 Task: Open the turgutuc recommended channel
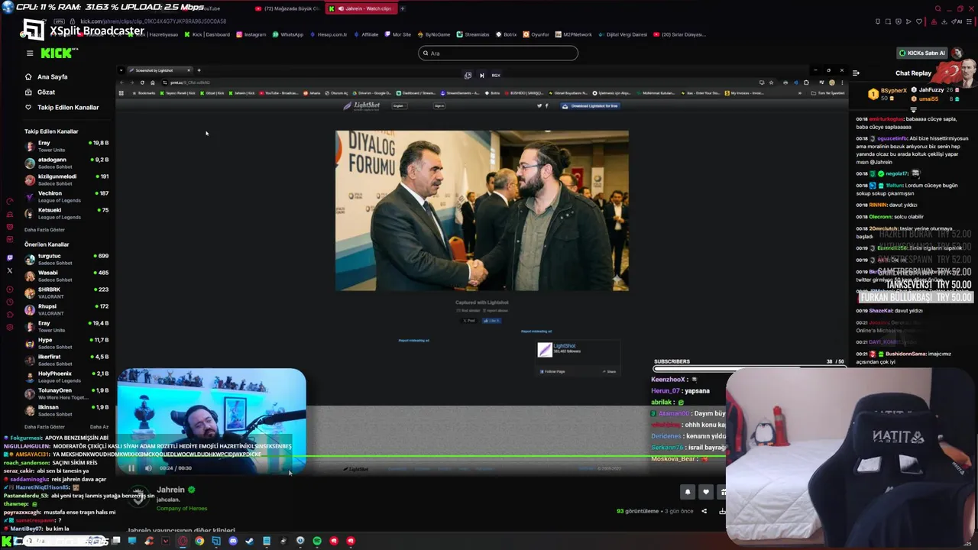pyautogui.click(x=66, y=259)
